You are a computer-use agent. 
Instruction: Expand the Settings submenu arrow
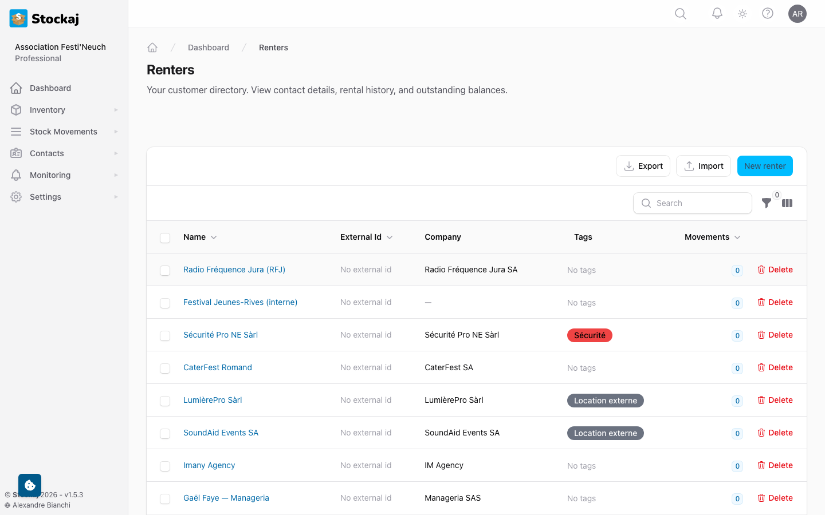116,197
